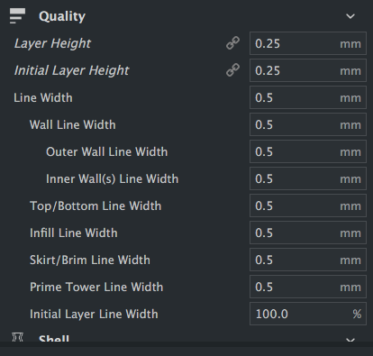Click the Inner Wall(s) Line Width label

click(113, 179)
